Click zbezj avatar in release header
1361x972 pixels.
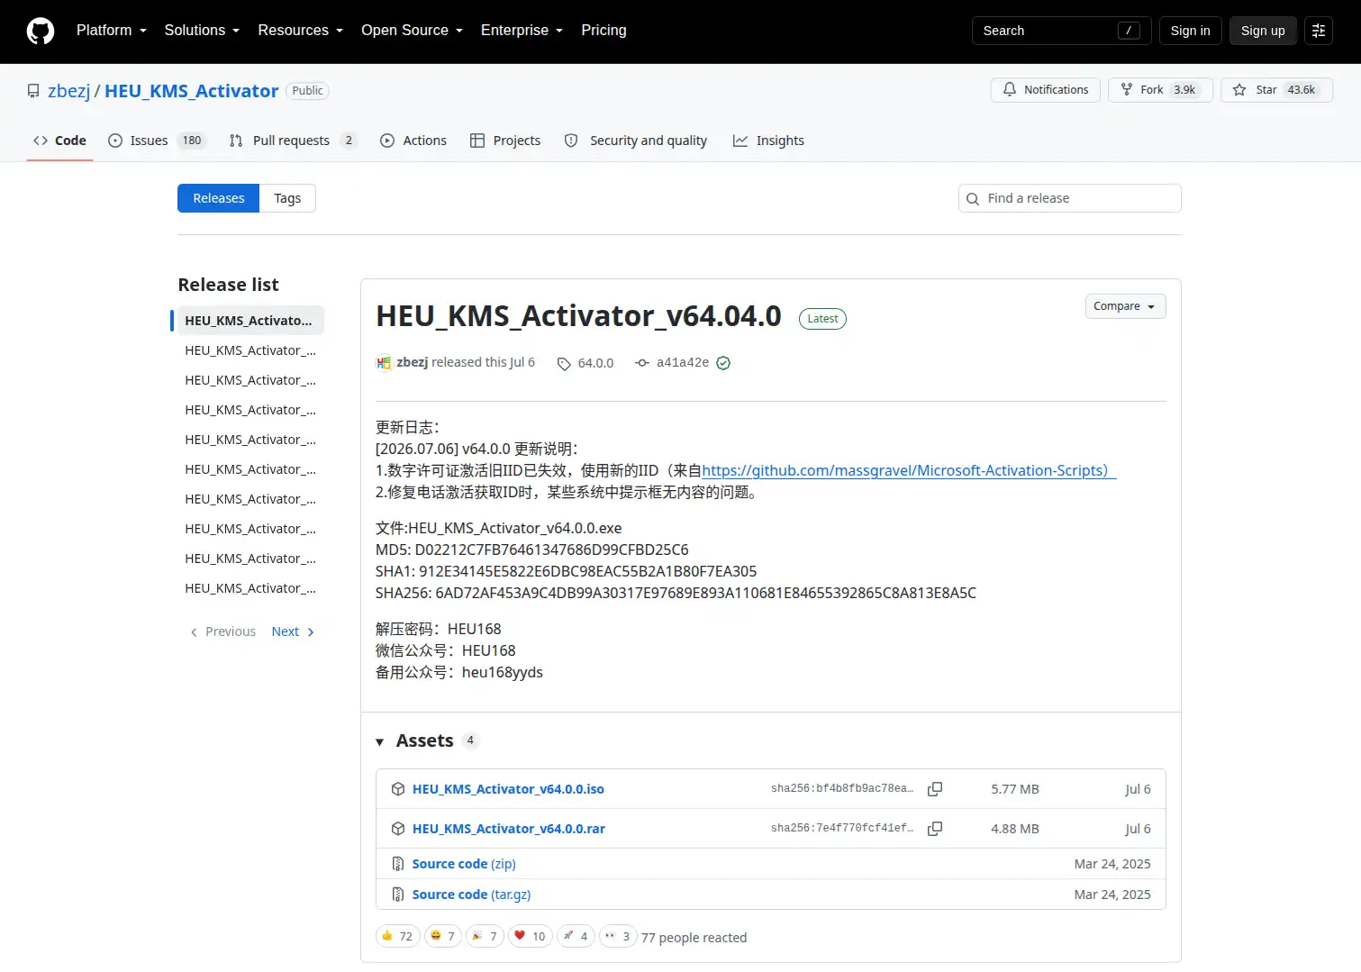point(384,363)
